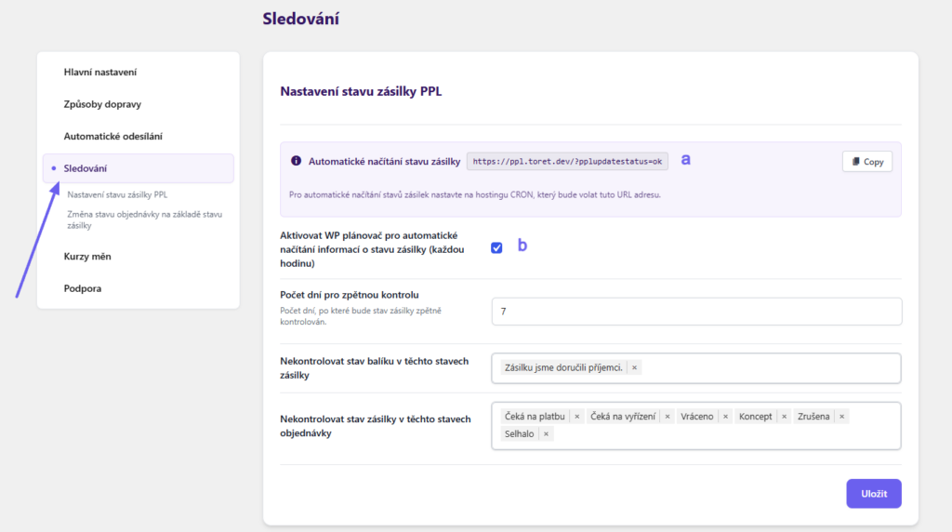Screen dimensions: 952x532
Task: Save settings with Uložit button
Action: pyautogui.click(x=874, y=494)
